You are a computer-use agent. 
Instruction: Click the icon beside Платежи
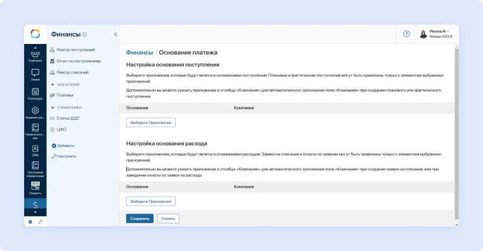tap(53, 95)
